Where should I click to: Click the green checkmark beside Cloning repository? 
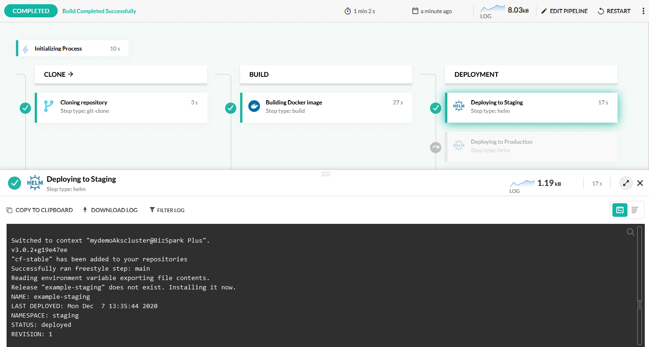pos(25,108)
